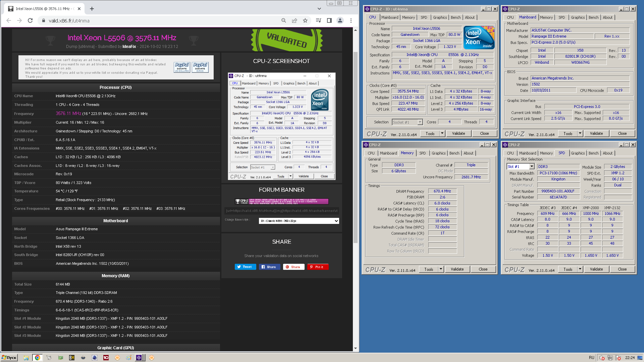
Task: Close the Intel Xeon L5506 browser tab
Action: [x=79, y=9]
